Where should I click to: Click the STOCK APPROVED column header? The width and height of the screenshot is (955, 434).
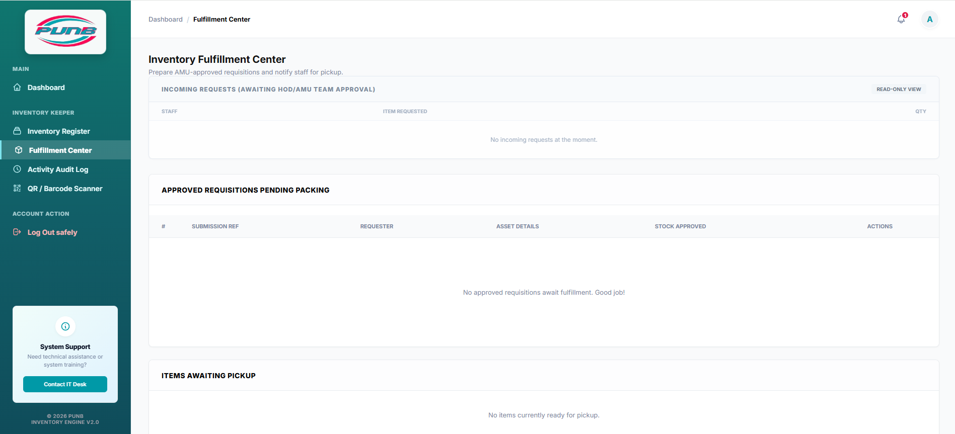tap(680, 226)
